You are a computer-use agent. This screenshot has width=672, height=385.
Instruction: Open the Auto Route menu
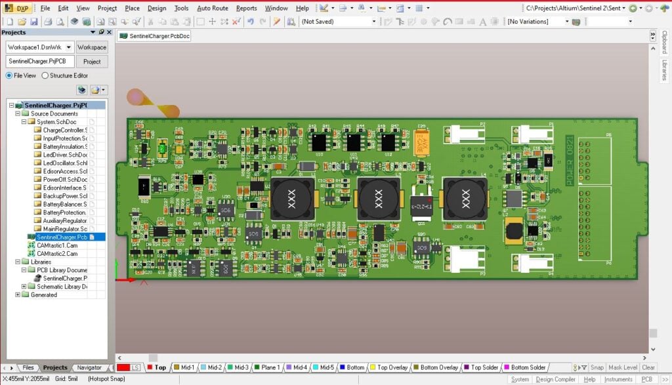[213, 8]
